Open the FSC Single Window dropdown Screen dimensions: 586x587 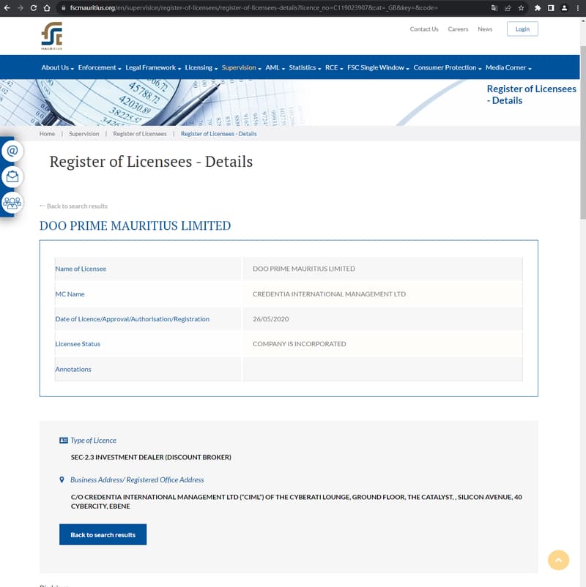[x=377, y=67]
